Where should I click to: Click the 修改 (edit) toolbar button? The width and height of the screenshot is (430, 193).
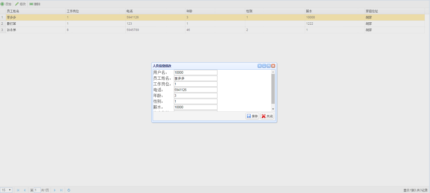pos(20,4)
